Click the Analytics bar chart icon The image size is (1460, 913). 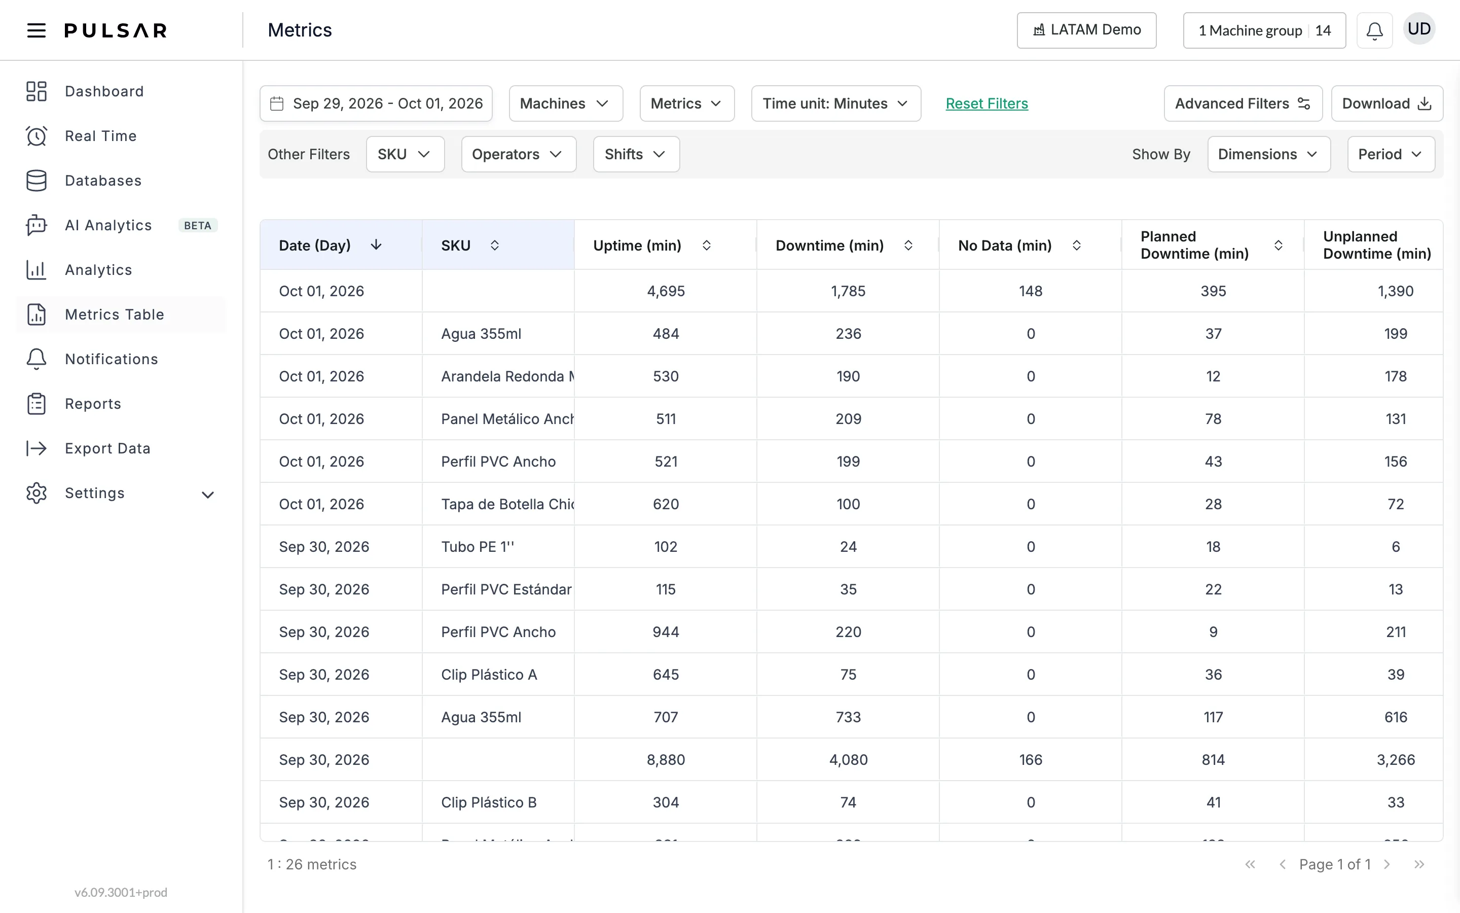[x=36, y=270]
